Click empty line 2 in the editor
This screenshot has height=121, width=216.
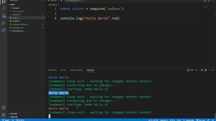tap(124, 13)
